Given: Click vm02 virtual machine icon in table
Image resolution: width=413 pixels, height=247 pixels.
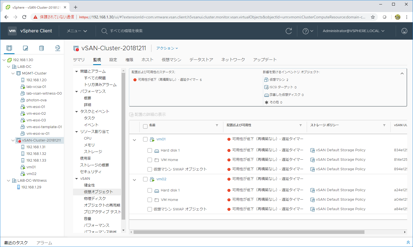Looking at the screenshot, I should 152,179.
